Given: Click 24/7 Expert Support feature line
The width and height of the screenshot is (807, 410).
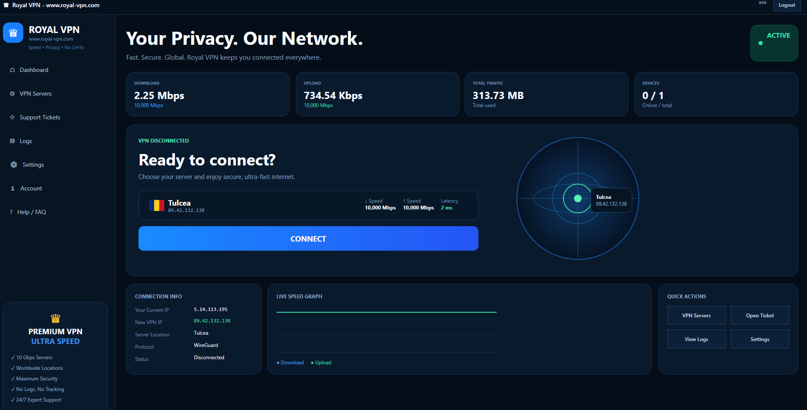Looking at the screenshot, I should pos(36,400).
